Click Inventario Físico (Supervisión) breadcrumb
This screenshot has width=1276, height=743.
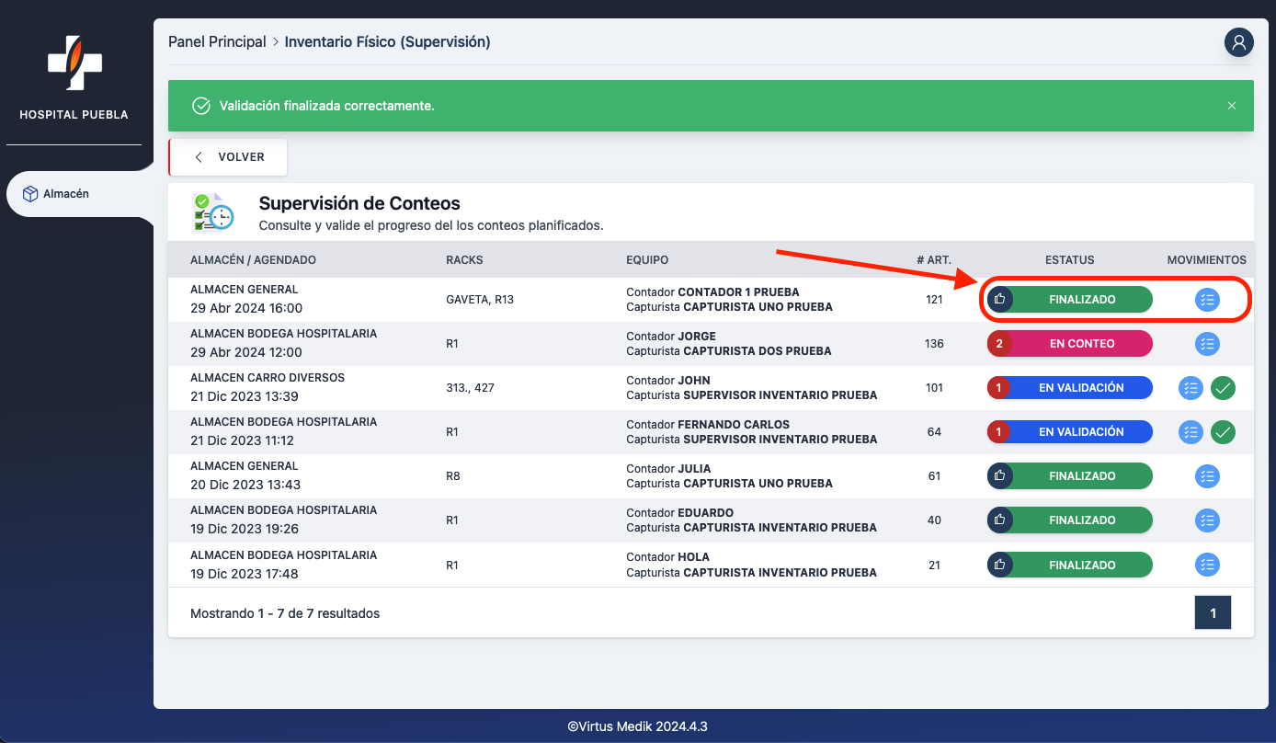coord(387,42)
